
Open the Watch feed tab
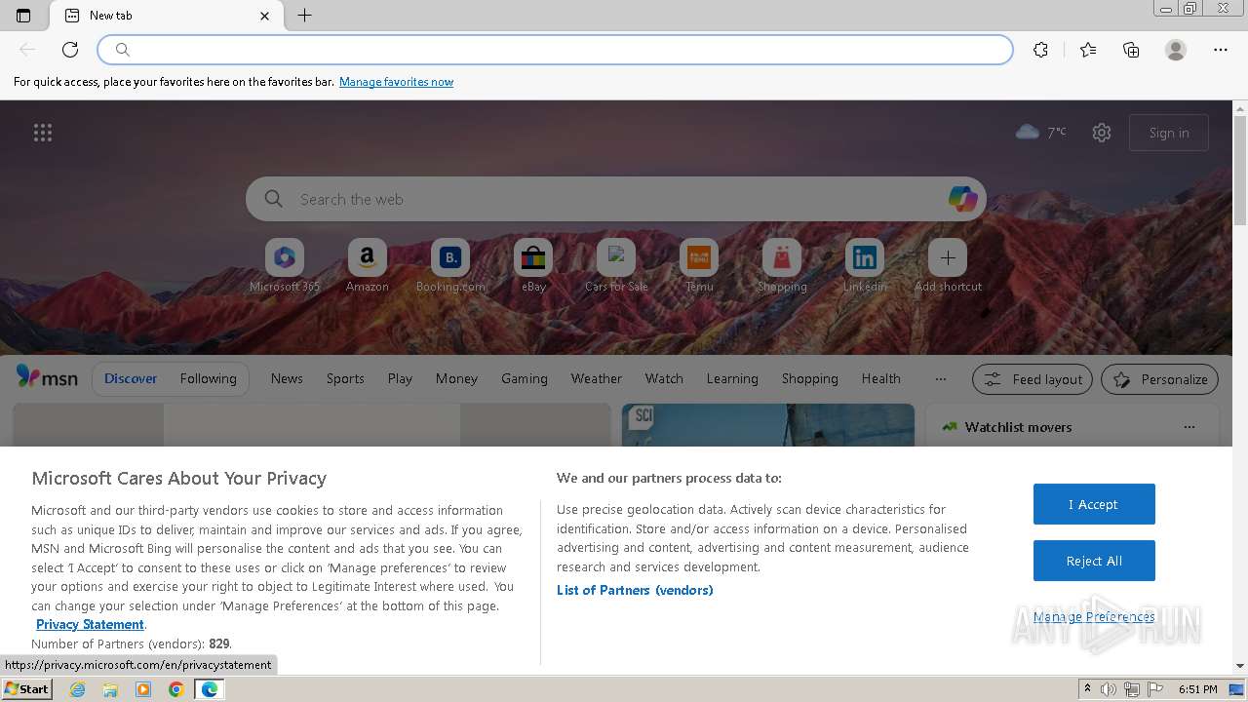click(x=664, y=378)
